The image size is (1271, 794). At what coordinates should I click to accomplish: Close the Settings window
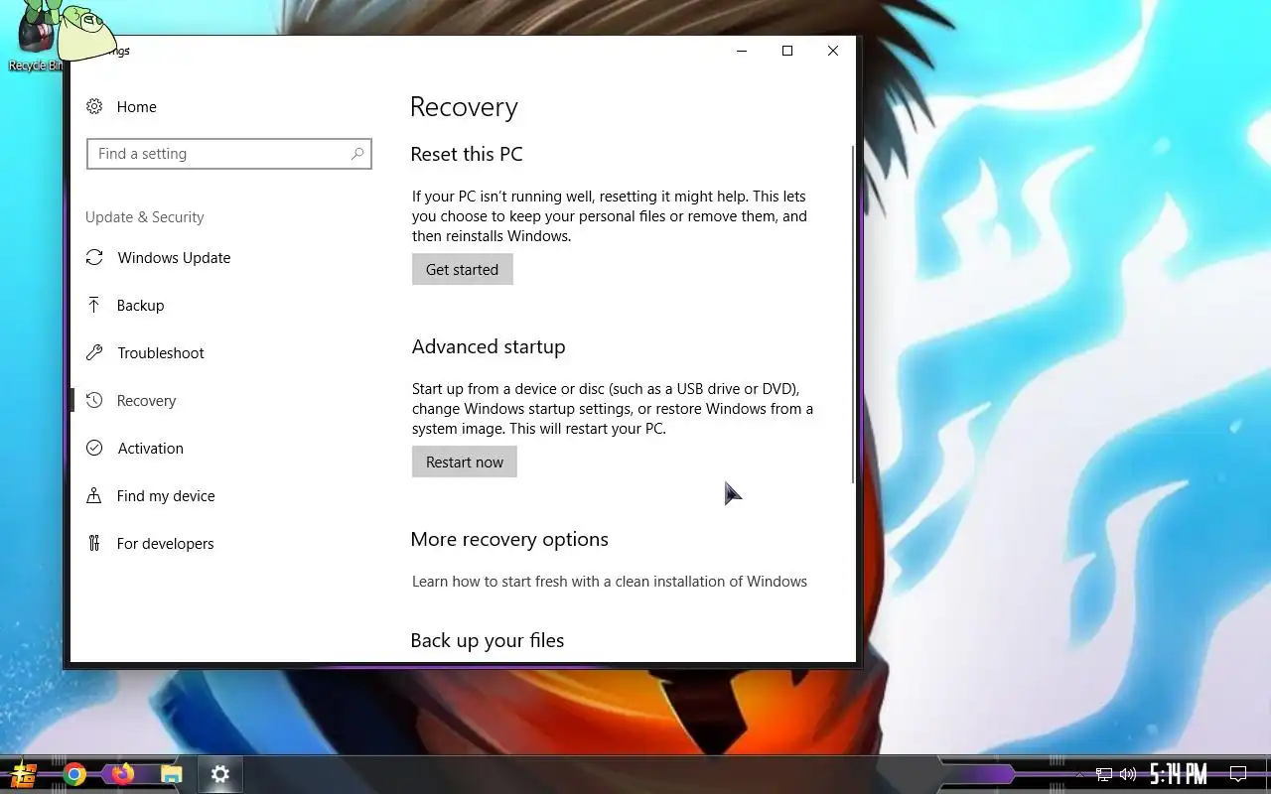[833, 51]
